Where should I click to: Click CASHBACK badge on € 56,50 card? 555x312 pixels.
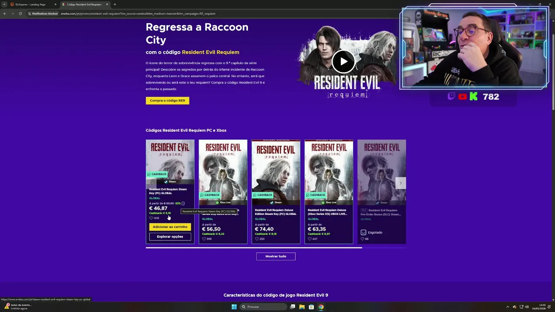pos(210,195)
